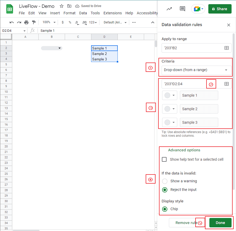Activate the paint format tool

click(34, 22)
